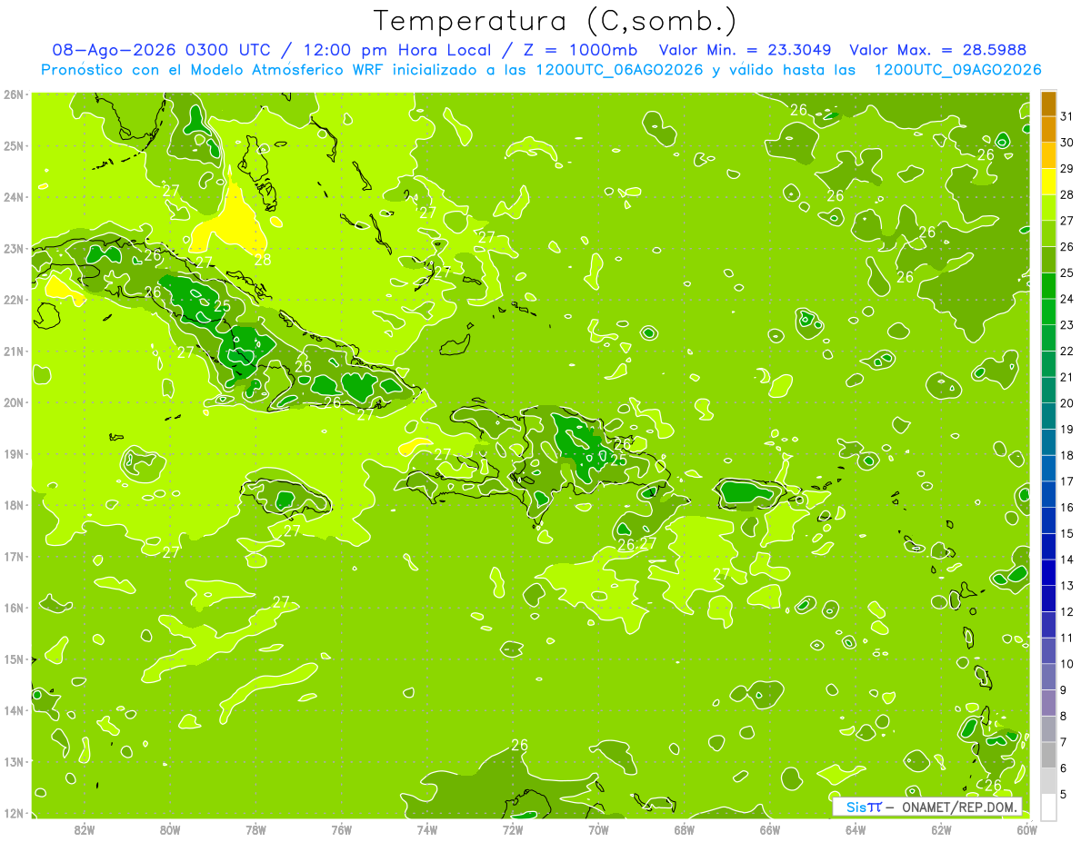Image resolution: width=1091 pixels, height=842 pixels.
Task: Click the colorbar label 31
Action: pyautogui.click(x=1067, y=116)
